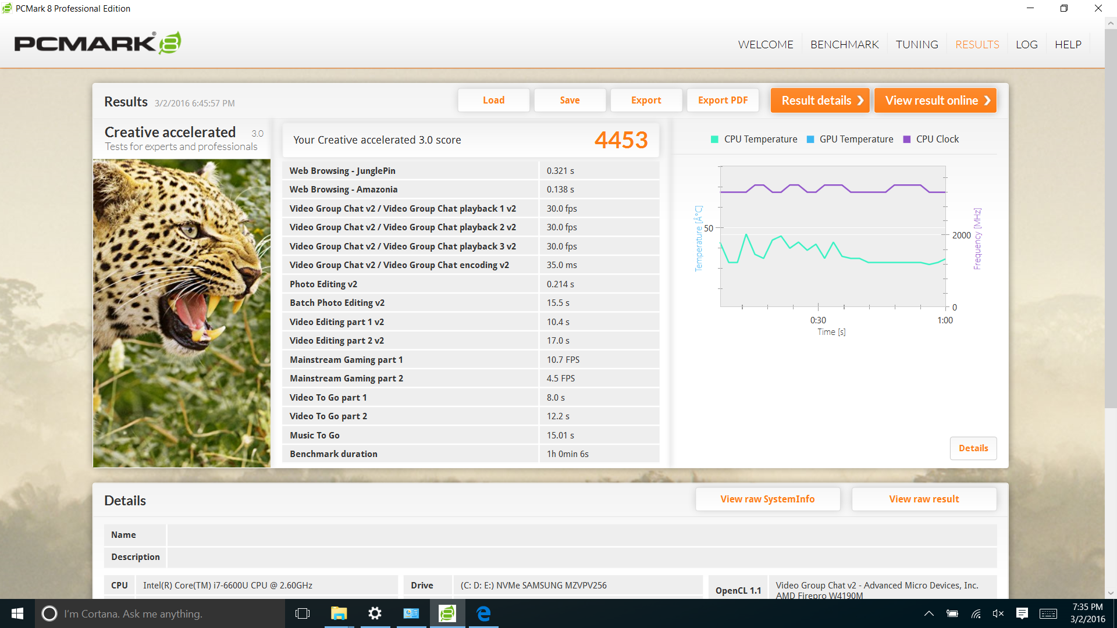1117x628 pixels.
Task: Click the Task View icon
Action: (303, 613)
